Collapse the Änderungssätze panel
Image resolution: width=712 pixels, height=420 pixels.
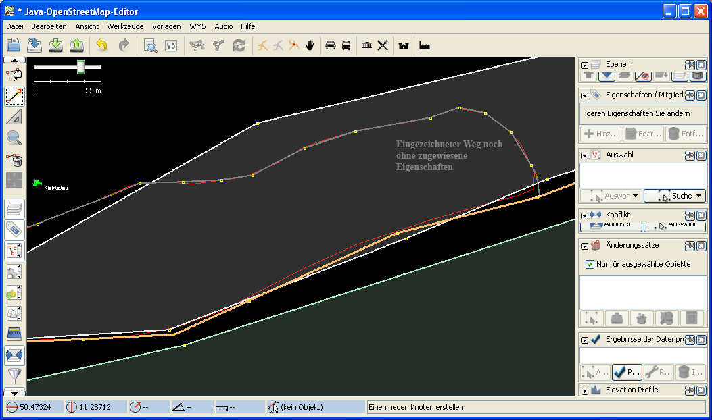(x=585, y=246)
